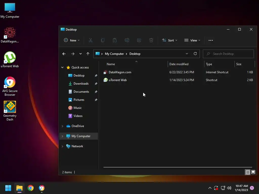Screen dimensions: 259x194
Task: Switch to large thumbnails view icon
Action: [x=253, y=172]
